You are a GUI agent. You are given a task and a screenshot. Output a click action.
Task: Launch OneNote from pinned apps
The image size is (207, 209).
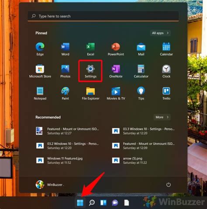[x=116, y=71]
